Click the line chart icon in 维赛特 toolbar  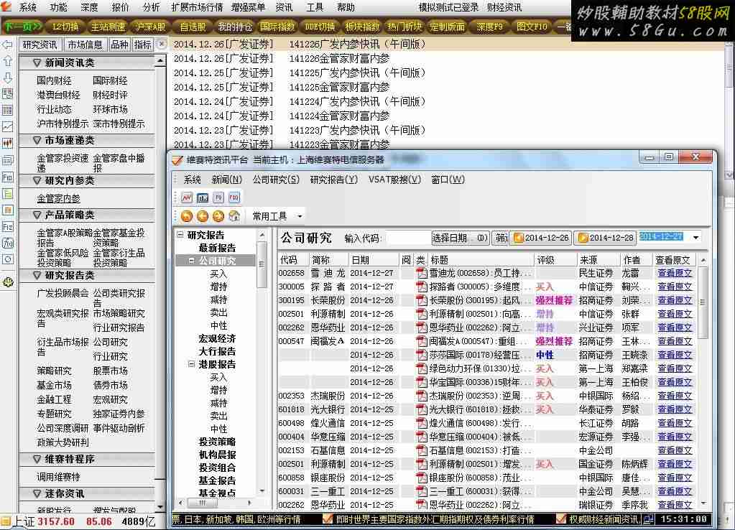coord(187,197)
